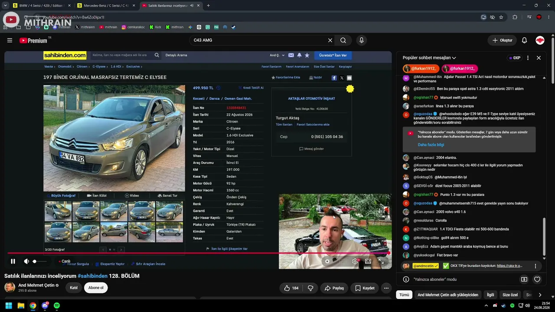Open the Daha fazla bilgi link in chat

coord(431,145)
